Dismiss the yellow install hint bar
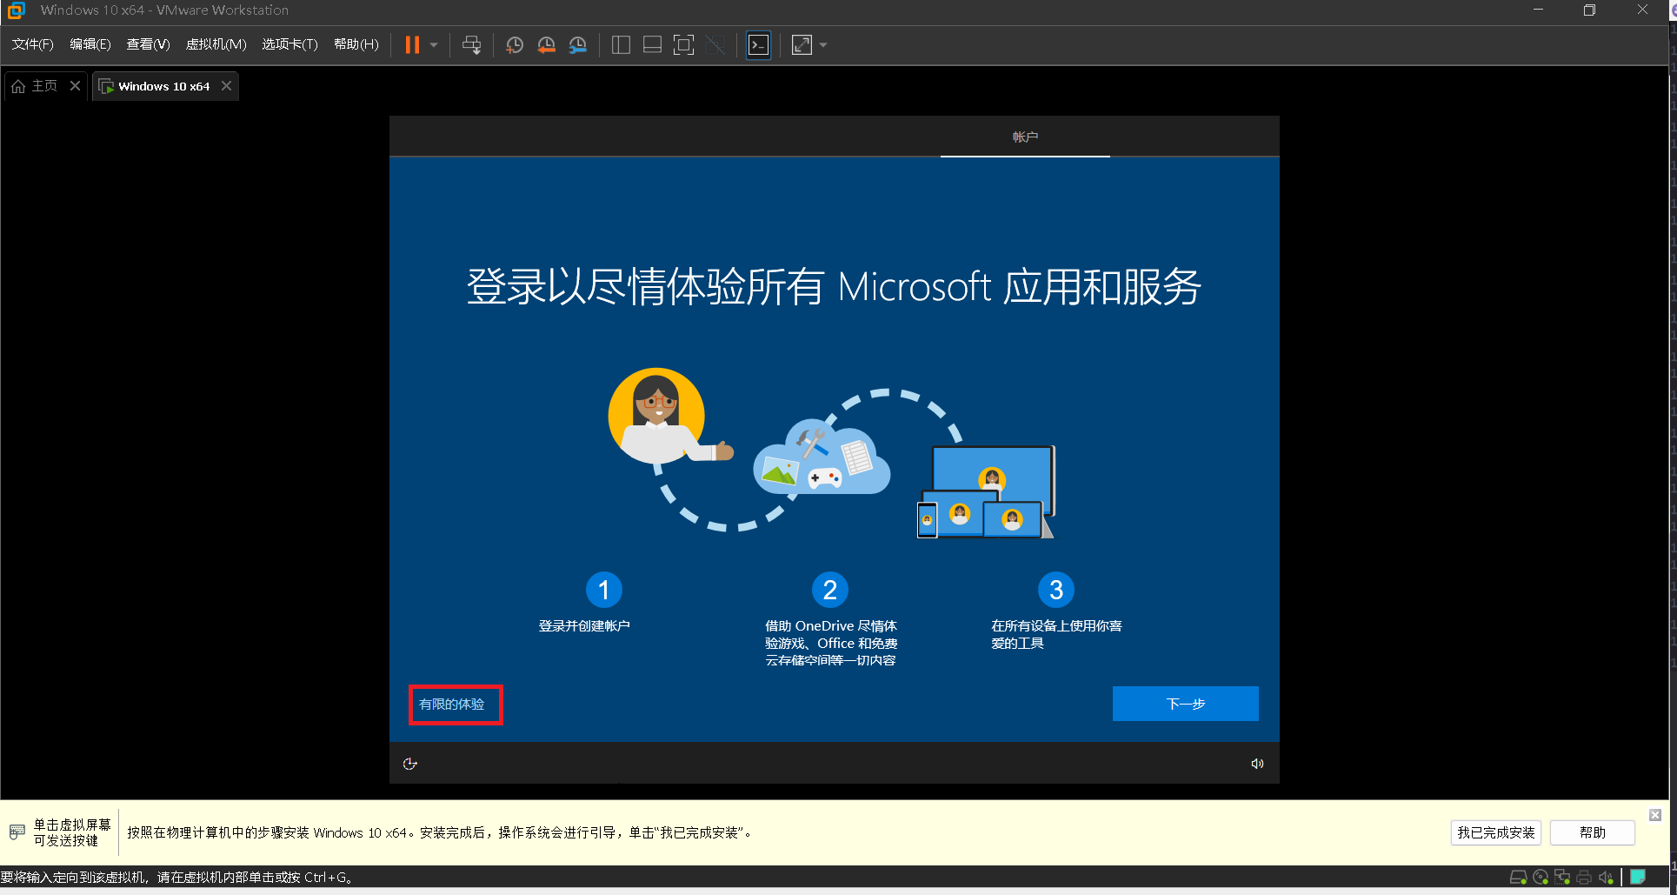Image resolution: width=1677 pixels, height=895 pixels. pos(1655,815)
